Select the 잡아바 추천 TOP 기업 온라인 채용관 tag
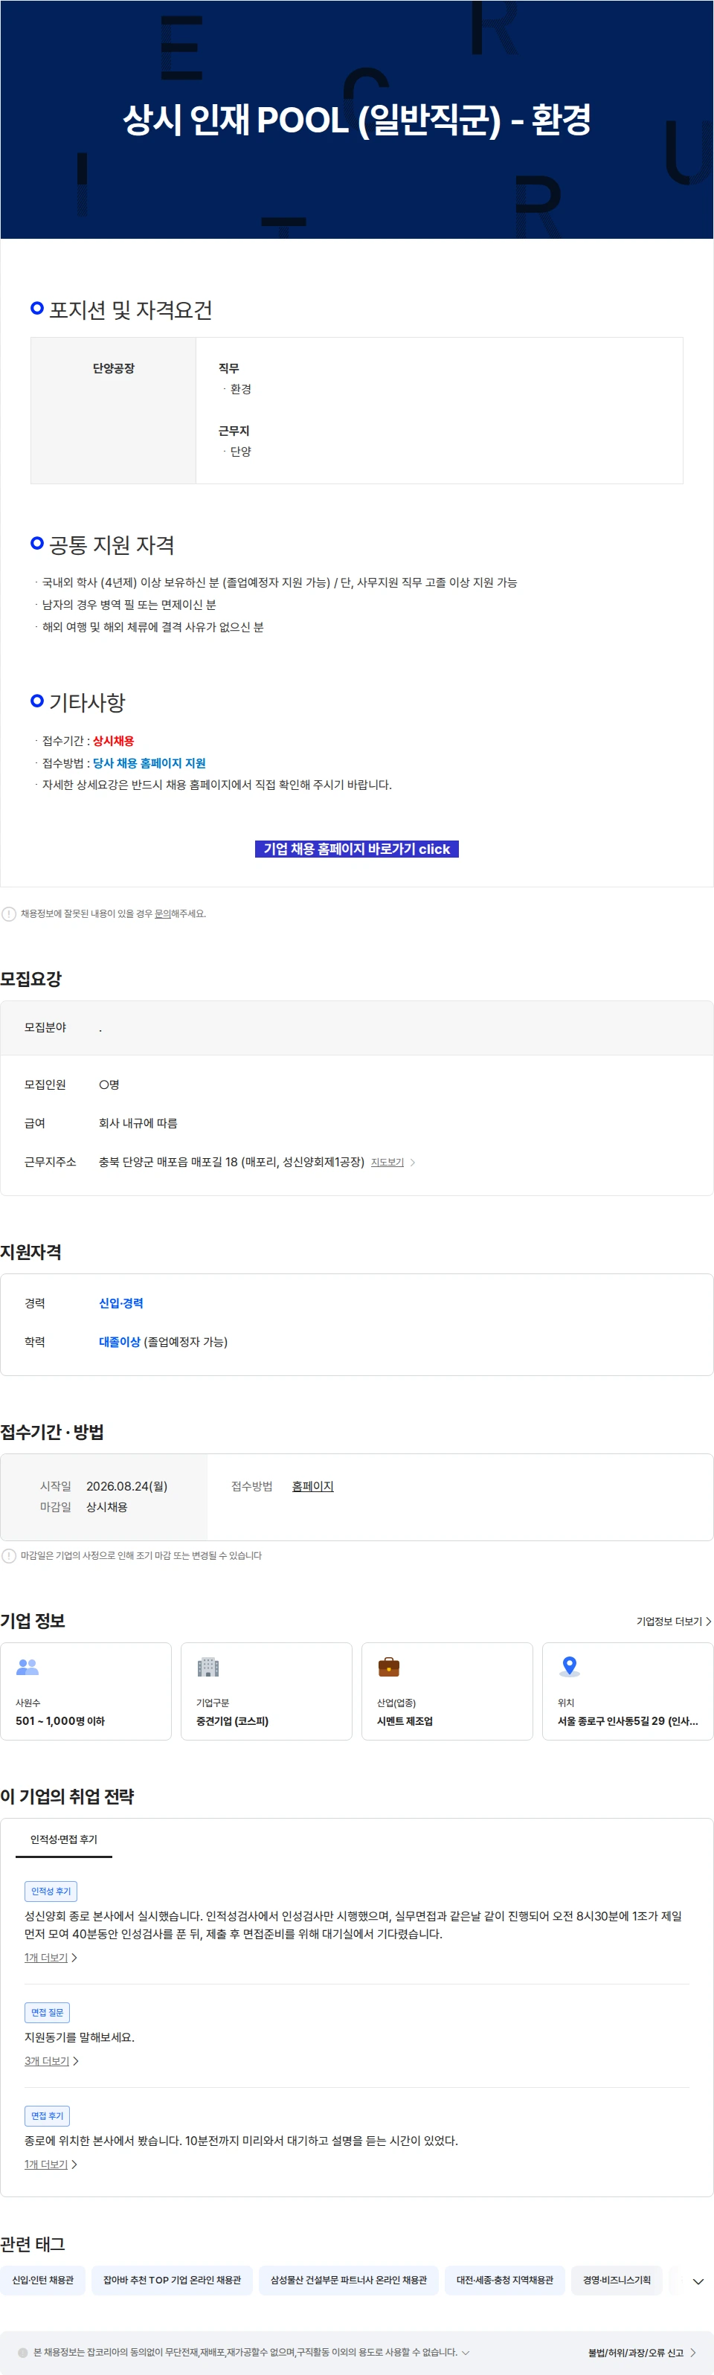 click(172, 2280)
